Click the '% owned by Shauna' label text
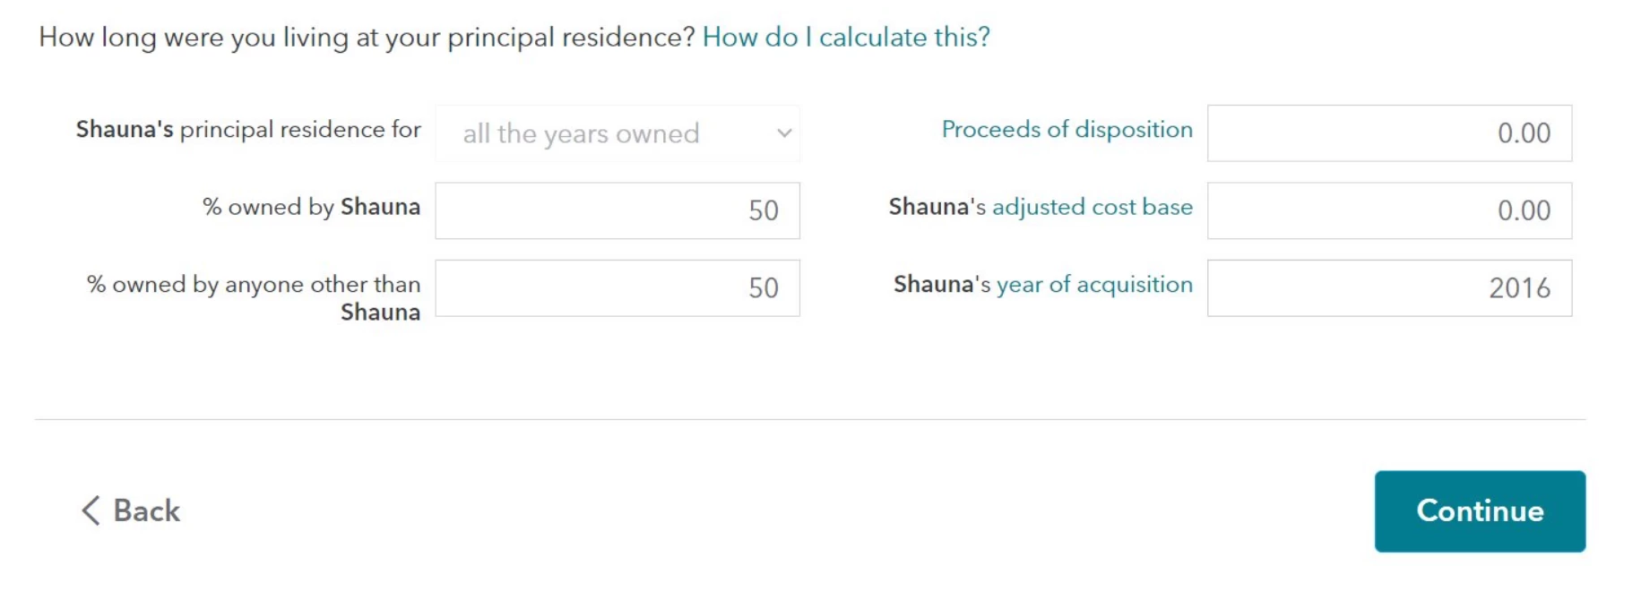 (311, 207)
